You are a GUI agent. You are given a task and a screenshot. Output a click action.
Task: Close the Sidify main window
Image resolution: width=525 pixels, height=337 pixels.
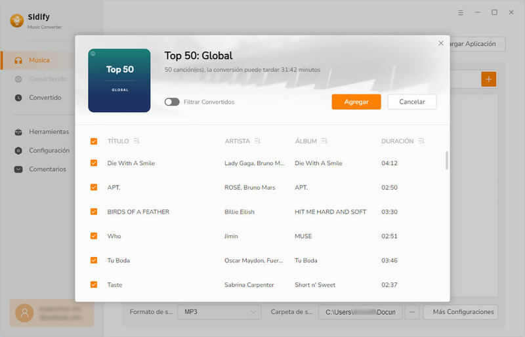coord(511,12)
